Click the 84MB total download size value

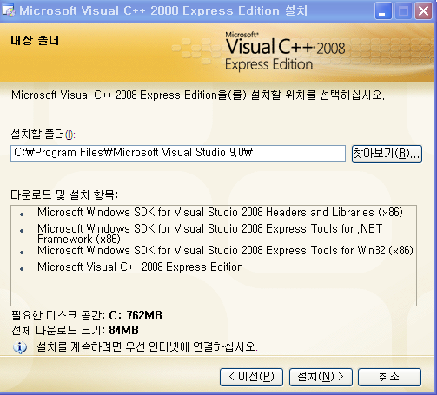tap(124, 330)
